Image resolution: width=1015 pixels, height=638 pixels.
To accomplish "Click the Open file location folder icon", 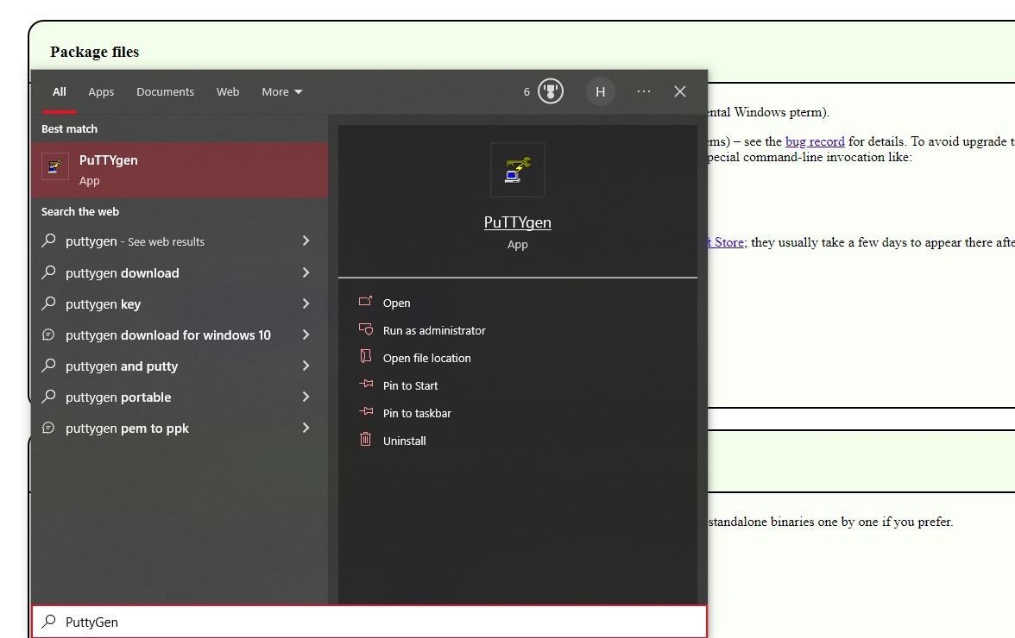I will (x=366, y=358).
